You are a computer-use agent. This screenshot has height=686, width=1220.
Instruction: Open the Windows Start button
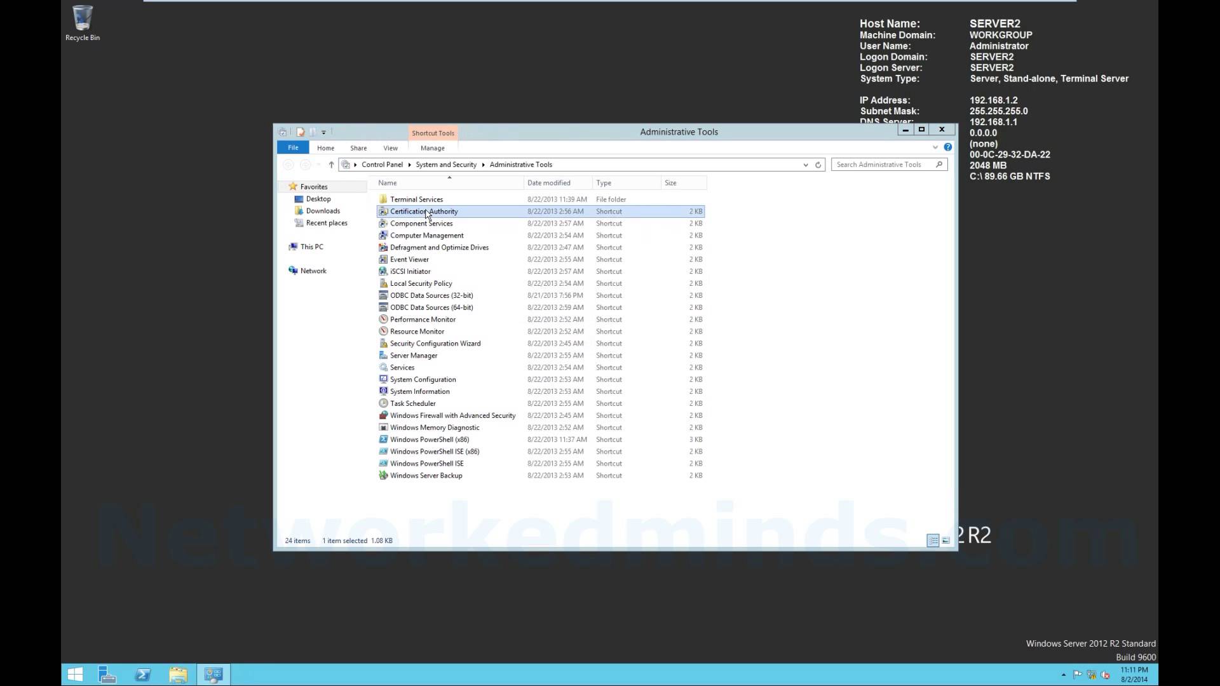(x=75, y=675)
